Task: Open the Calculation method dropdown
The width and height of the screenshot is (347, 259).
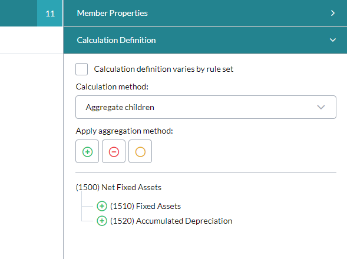Action: tap(206, 107)
